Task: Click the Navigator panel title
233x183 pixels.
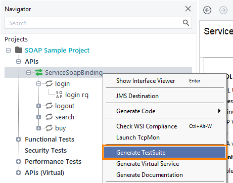Action: [18, 9]
